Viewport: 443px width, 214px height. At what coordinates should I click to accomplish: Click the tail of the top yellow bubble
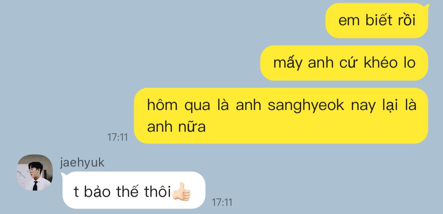tap(427, 7)
